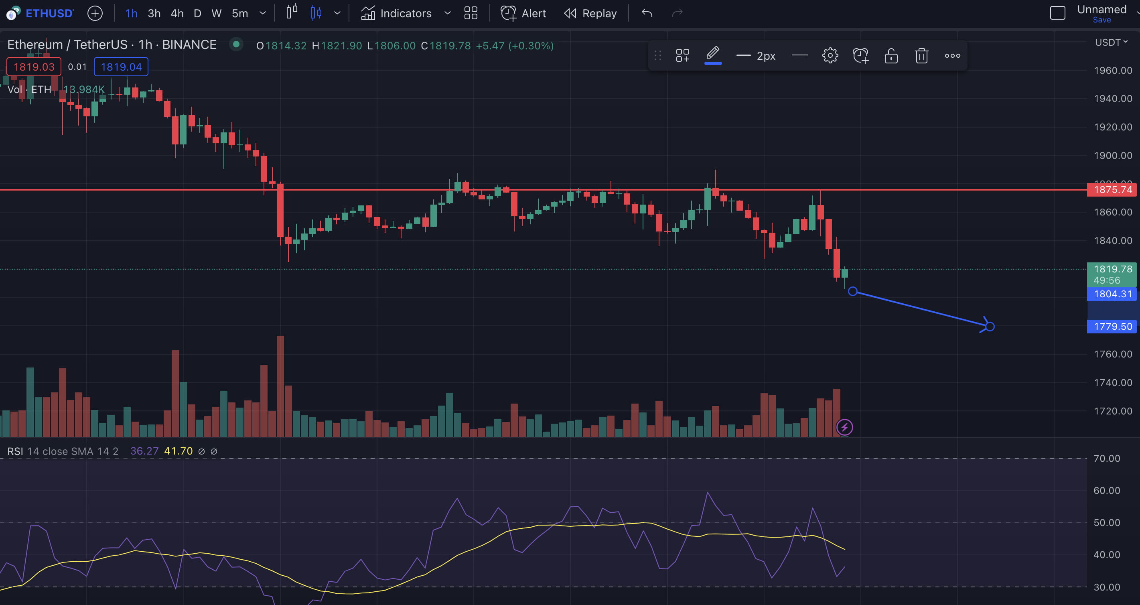Switch to the 4h timeframe

click(x=177, y=13)
